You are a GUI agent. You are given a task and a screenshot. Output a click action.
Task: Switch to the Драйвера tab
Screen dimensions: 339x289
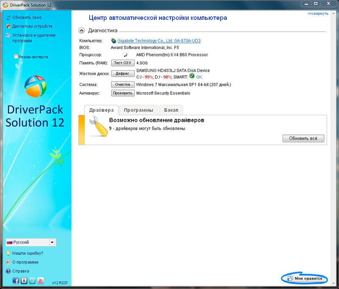(x=101, y=110)
